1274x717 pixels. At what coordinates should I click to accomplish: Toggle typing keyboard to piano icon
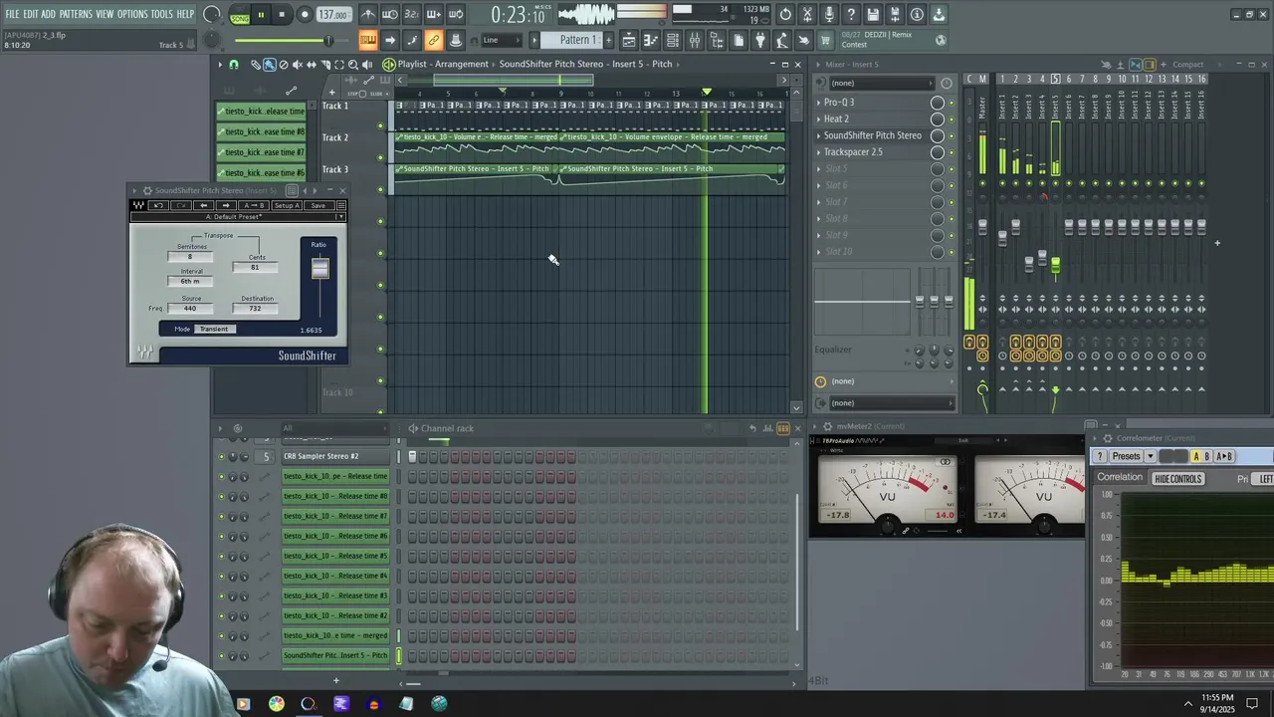coord(367,40)
